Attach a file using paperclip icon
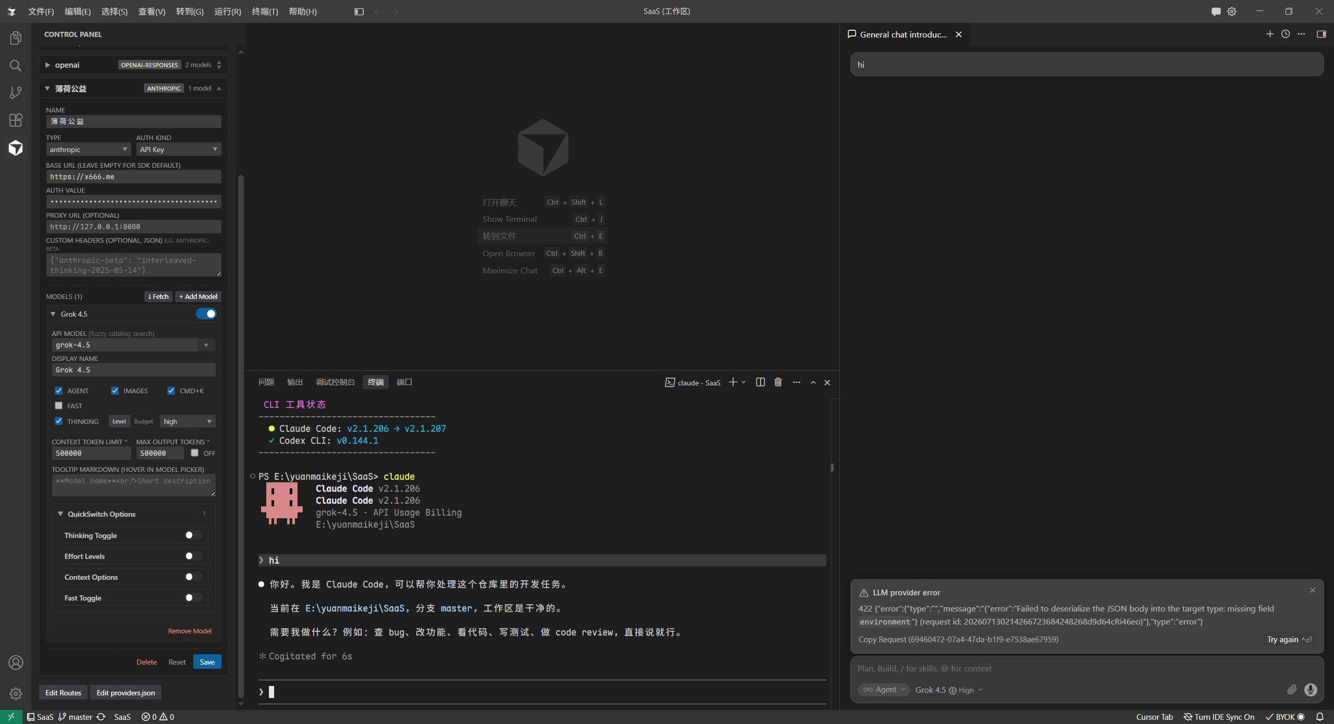The image size is (1334, 724). [x=1292, y=690]
